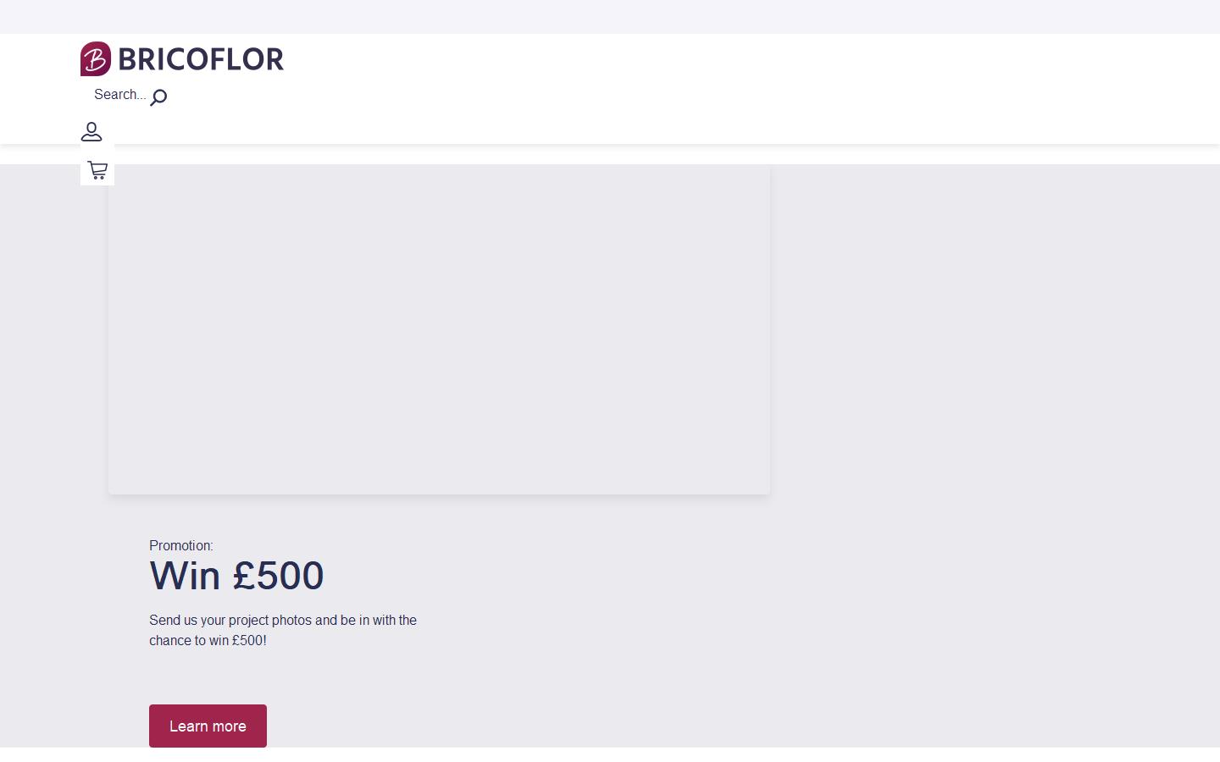Click inside the Search... field
The image size is (1220, 762).
click(120, 95)
